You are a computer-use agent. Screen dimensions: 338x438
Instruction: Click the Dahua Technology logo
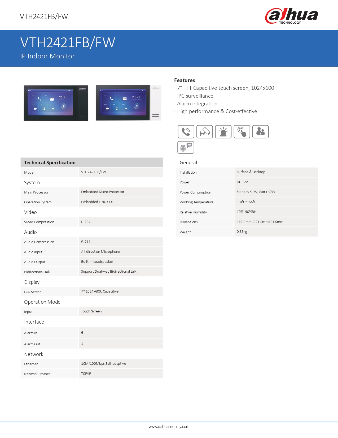click(292, 16)
